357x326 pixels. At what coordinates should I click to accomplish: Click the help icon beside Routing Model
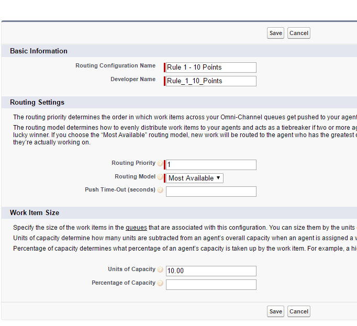point(160,177)
